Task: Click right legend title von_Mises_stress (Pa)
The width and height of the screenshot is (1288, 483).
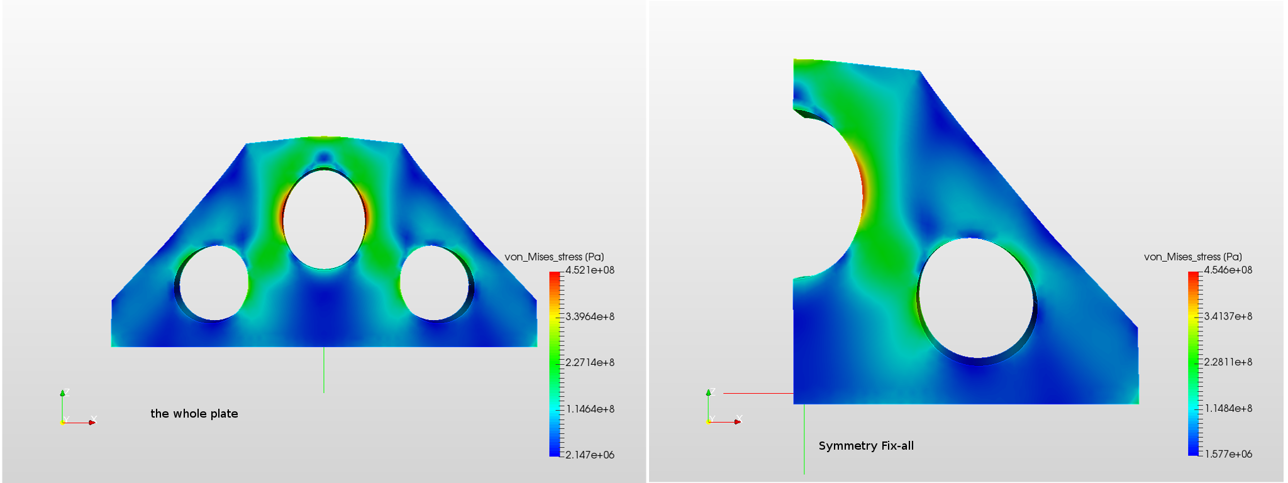Action: point(1193,257)
